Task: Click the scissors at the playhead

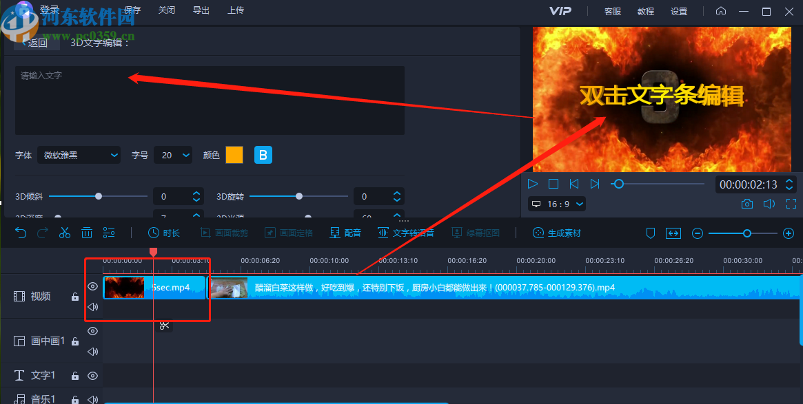Action: tap(164, 326)
